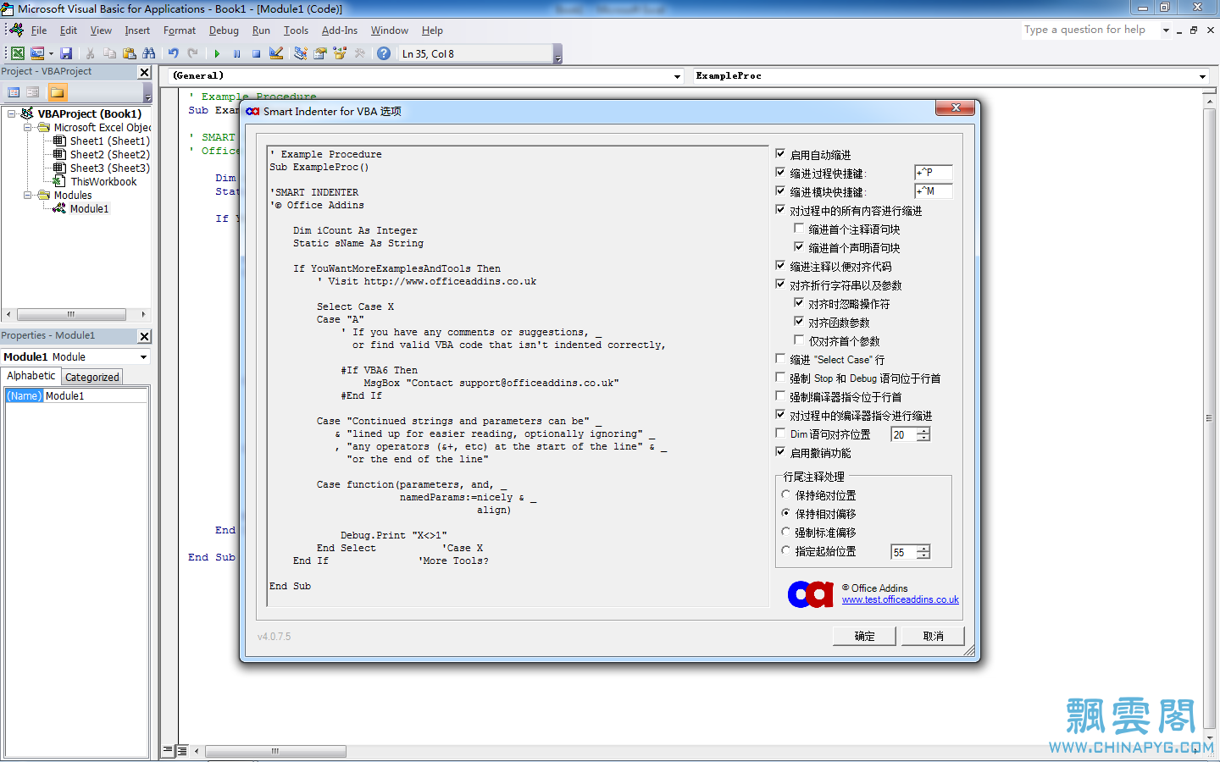Open the ExampleProc procedure dropdown
This screenshot has height=762, width=1220.
pyautogui.click(x=1202, y=76)
